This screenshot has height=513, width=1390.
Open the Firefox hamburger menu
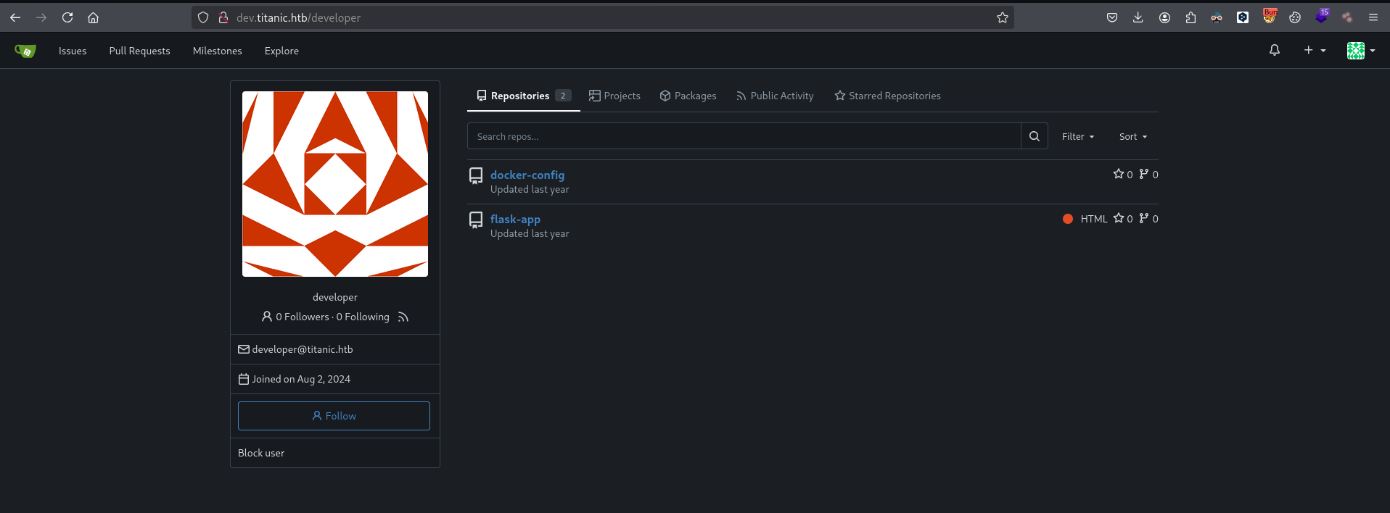pyautogui.click(x=1373, y=17)
